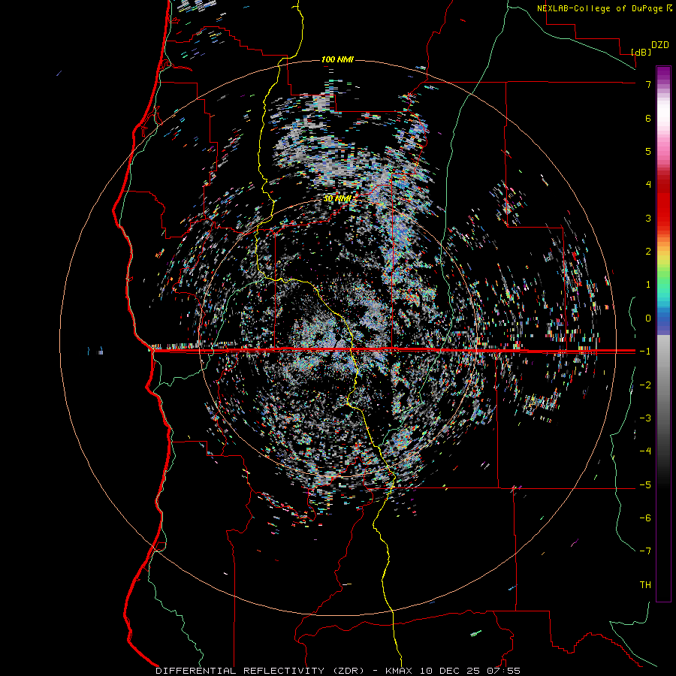Click the 50 NMI range ring label
The image size is (676, 676).
[337, 198]
